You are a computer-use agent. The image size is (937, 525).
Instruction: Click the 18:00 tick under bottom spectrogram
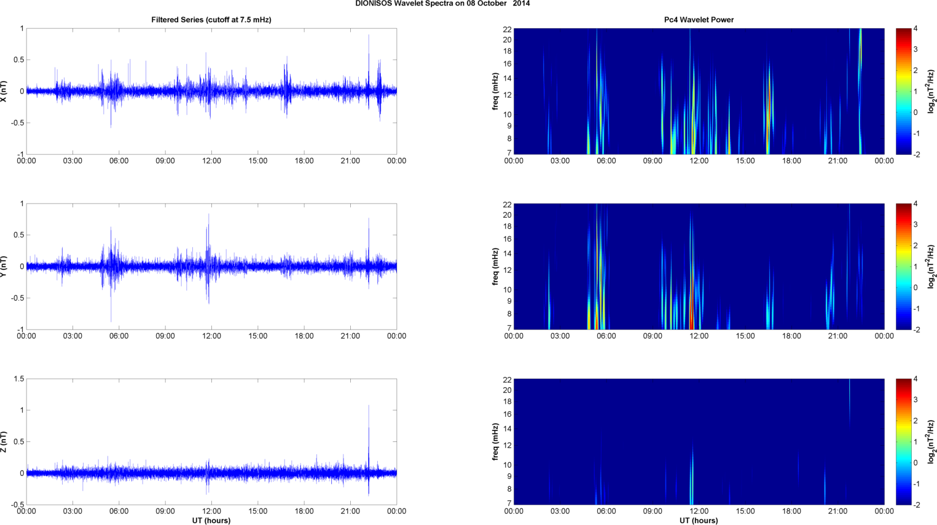pyautogui.click(x=791, y=511)
